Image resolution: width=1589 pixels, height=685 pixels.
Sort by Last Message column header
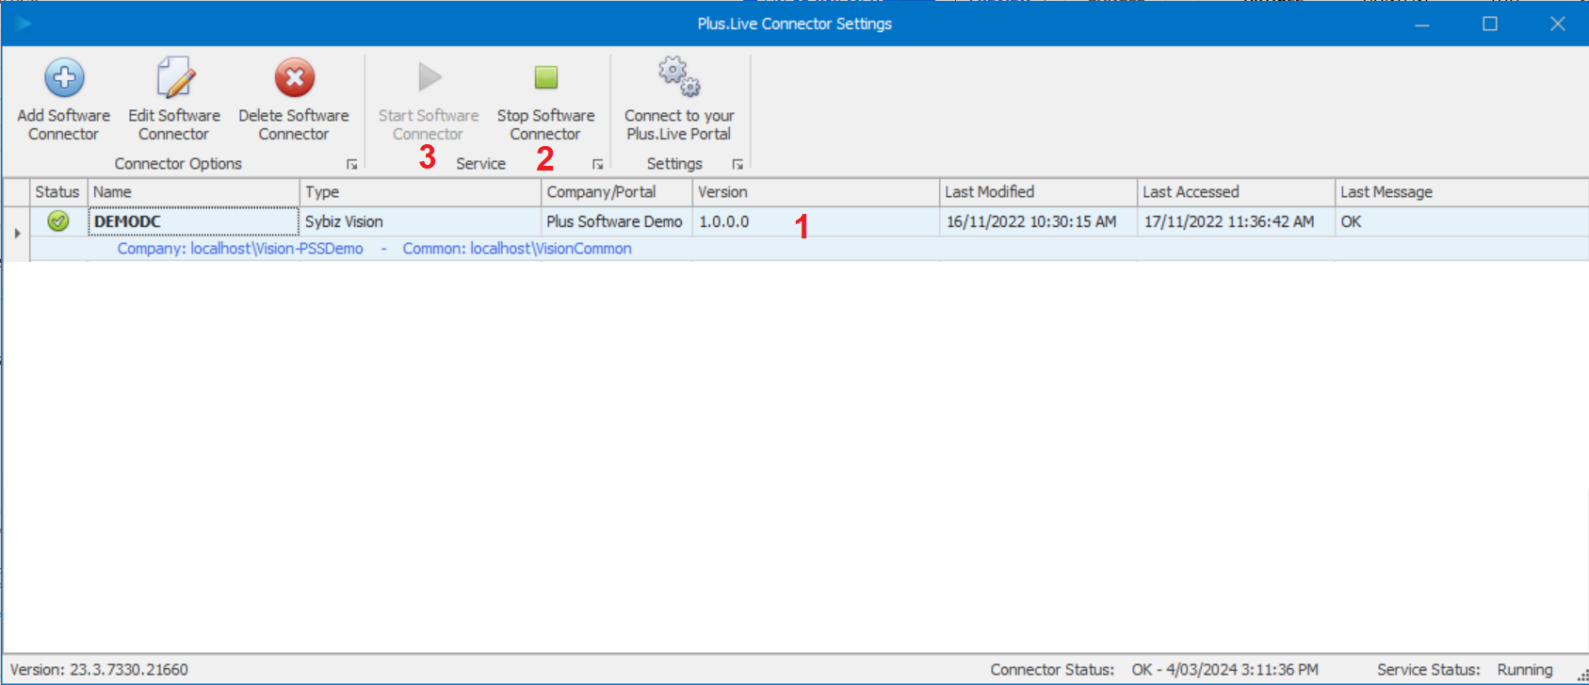coord(1462,192)
